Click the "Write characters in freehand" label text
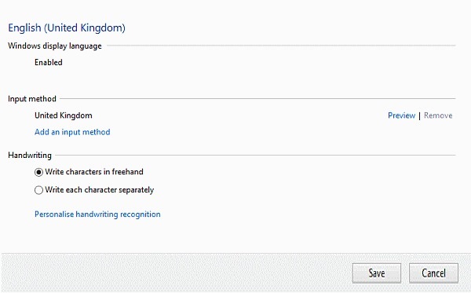Screen dimensions: 471x293 (94, 172)
